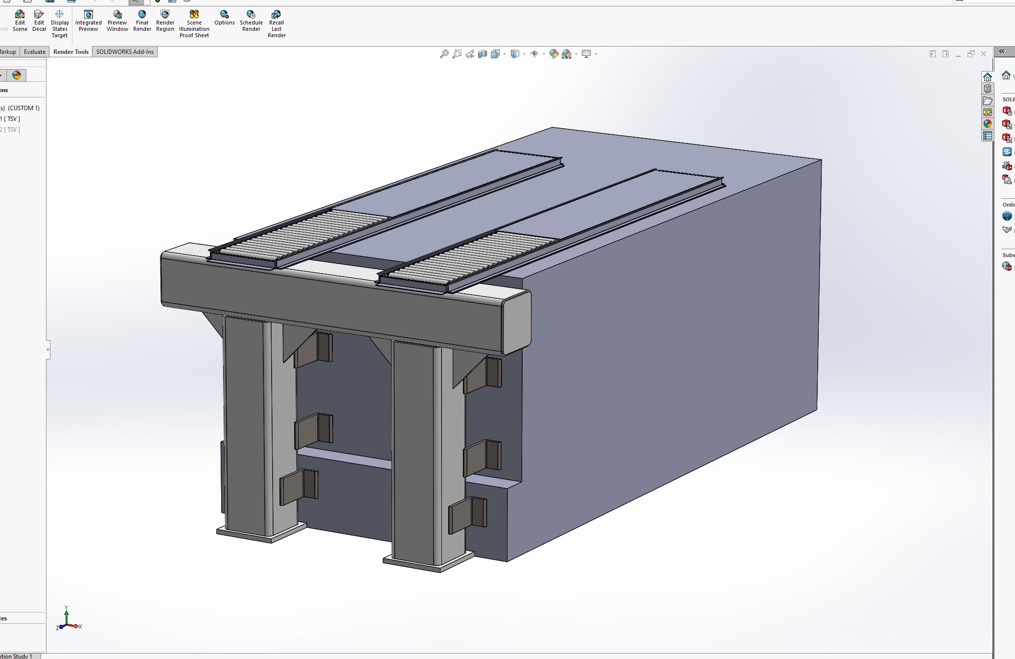Toggle Integrated Preview

point(89,21)
